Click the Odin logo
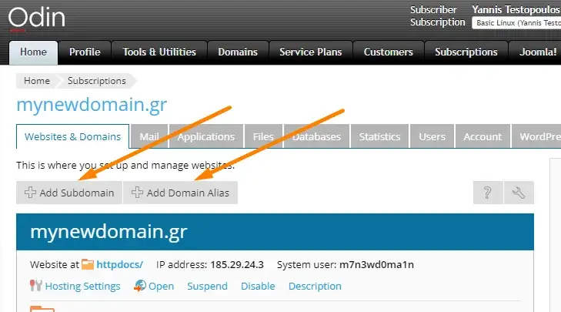Screen dimensions: 561x312 pyautogui.click(x=36, y=18)
